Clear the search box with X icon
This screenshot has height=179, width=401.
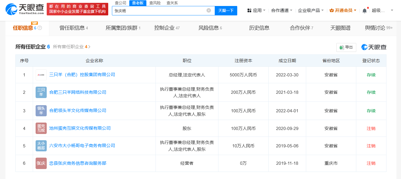tap(209, 11)
